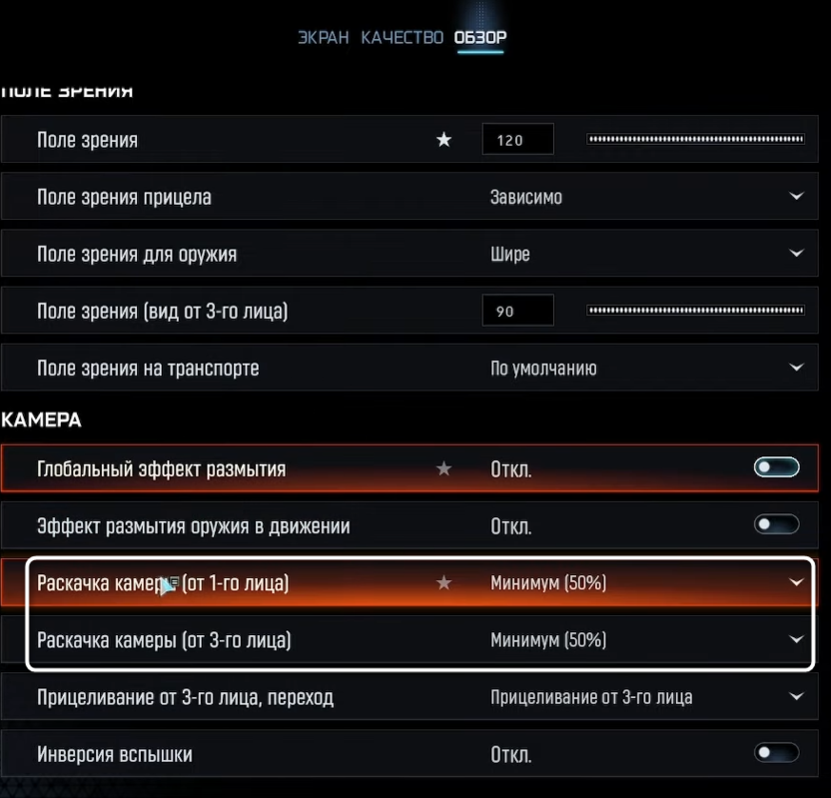Viewport: 831px width, 798px height.
Task: Expand the Поле зрения прицела dropdown
Action: 795,197
